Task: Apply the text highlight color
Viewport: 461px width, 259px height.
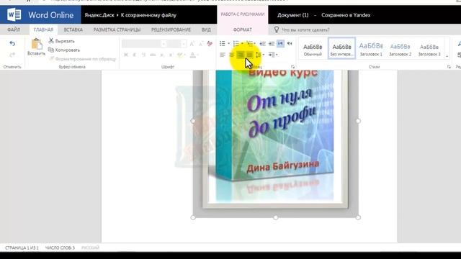Action: click(179, 55)
